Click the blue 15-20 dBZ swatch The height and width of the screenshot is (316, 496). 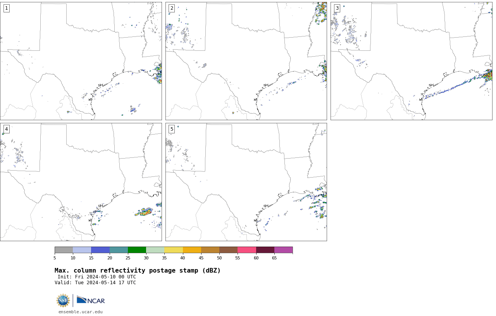coord(100,250)
